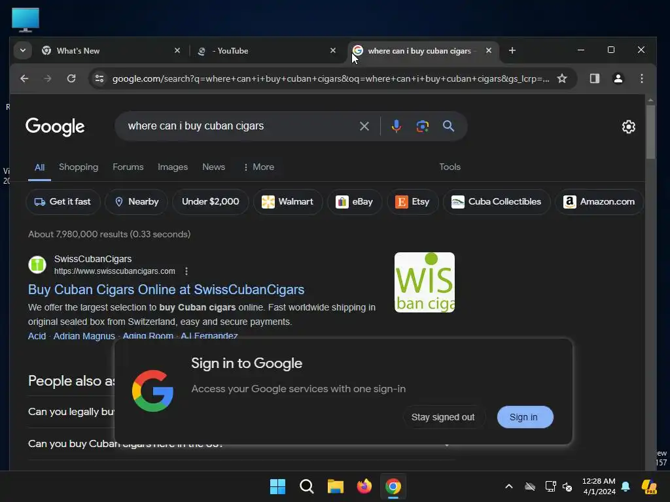Show hidden system tray icons
Screen dimensions: 670x502
[508, 486]
